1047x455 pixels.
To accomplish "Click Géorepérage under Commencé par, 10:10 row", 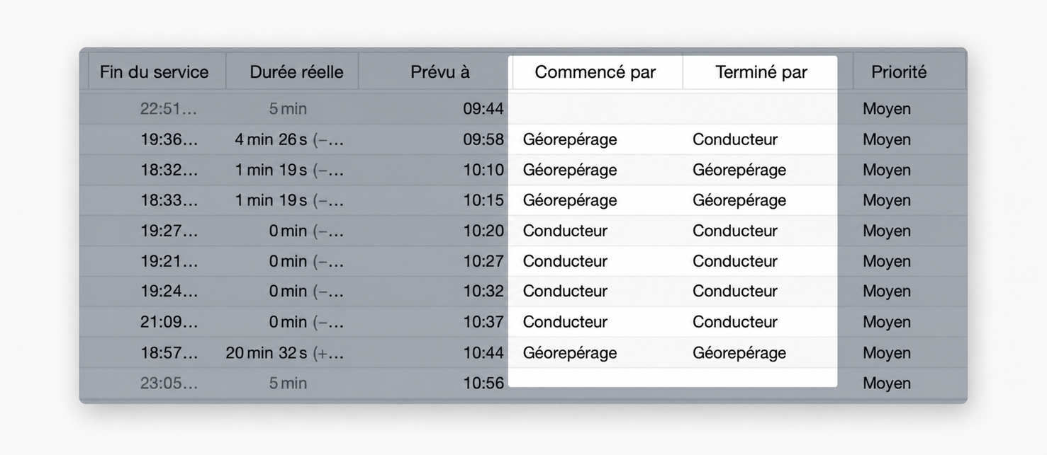I will [x=570, y=170].
